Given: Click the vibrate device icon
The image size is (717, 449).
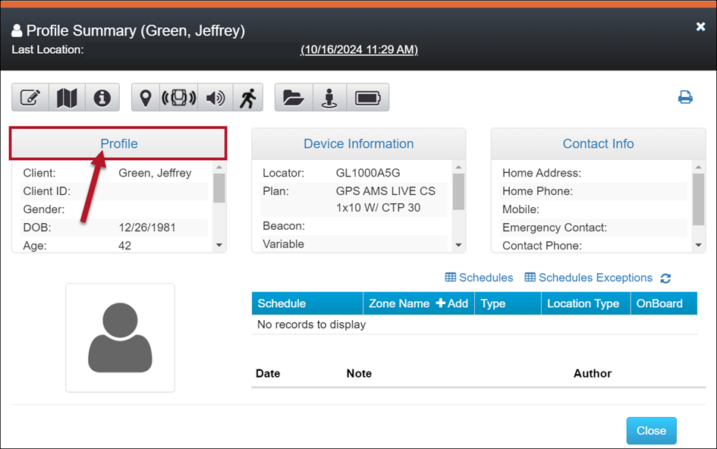Looking at the screenshot, I should 179,98.
